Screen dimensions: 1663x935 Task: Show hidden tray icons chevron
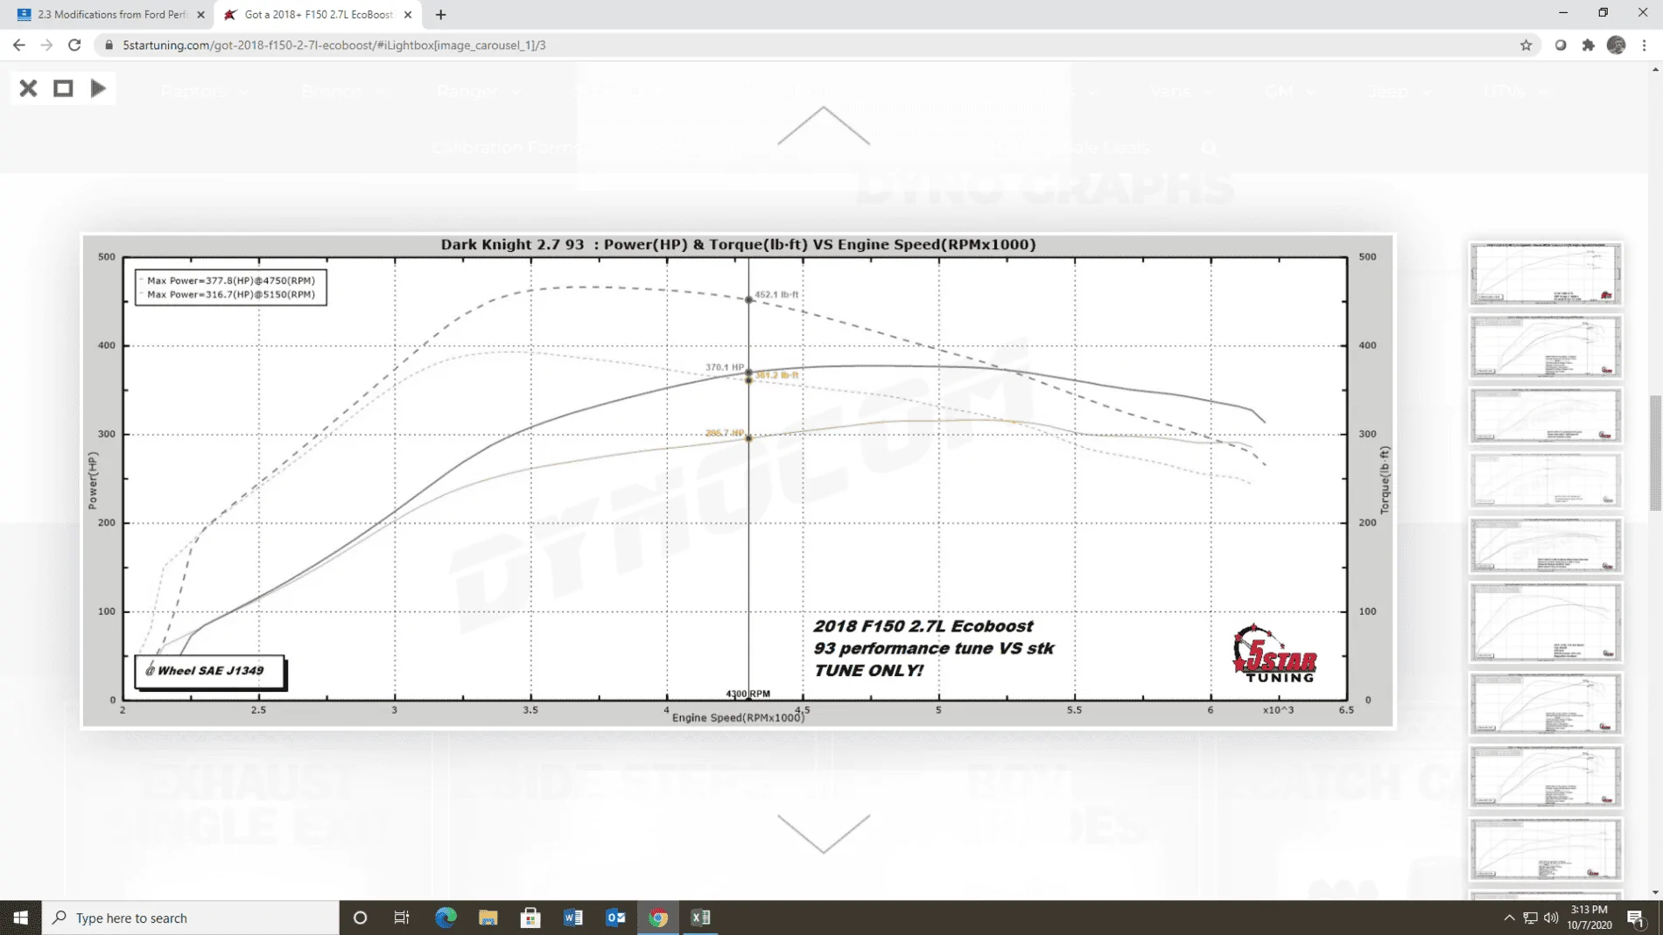[x=1509, y=918]
